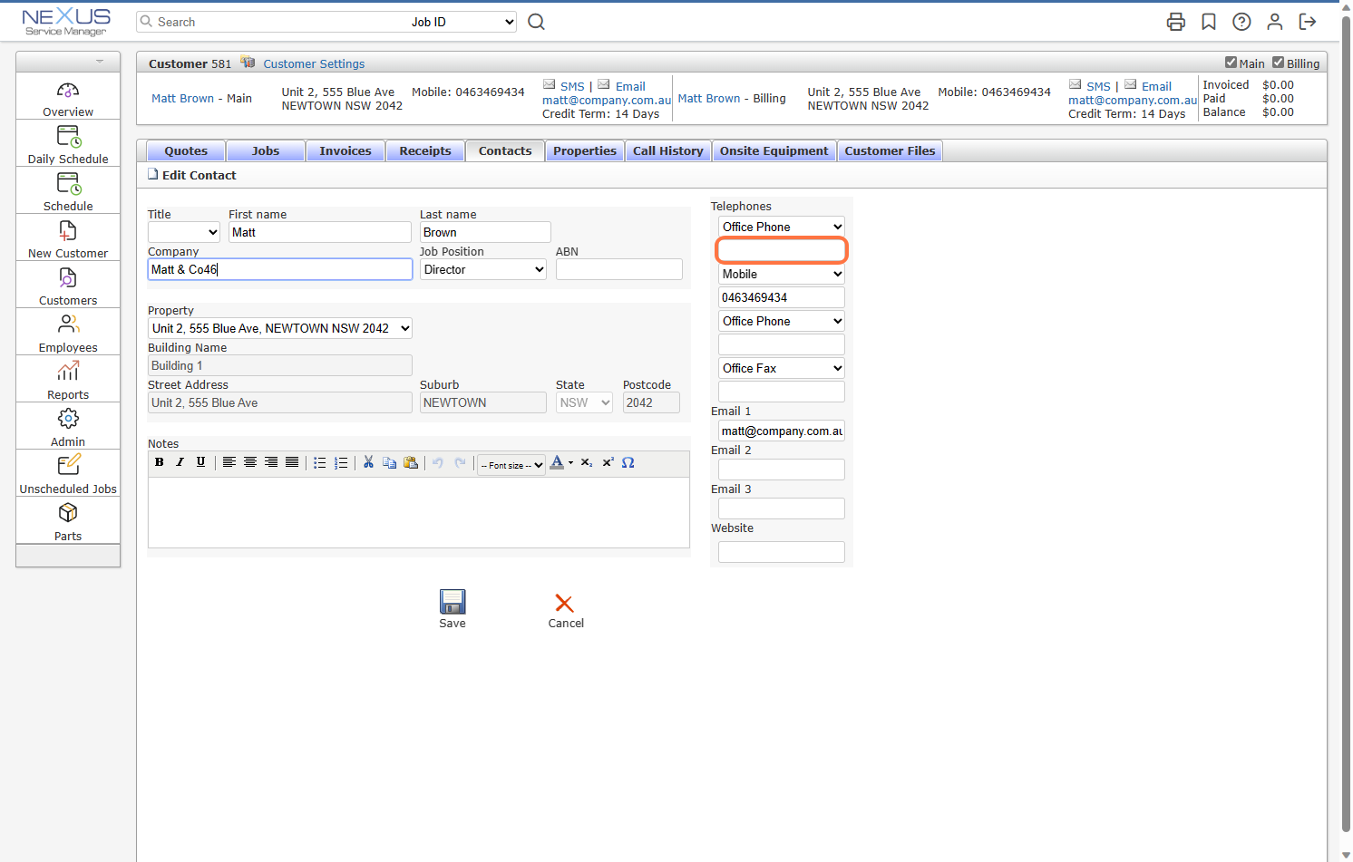Open the Job Position dropdown
This screenshot has height=862, width=1353.
coord(482,268)
